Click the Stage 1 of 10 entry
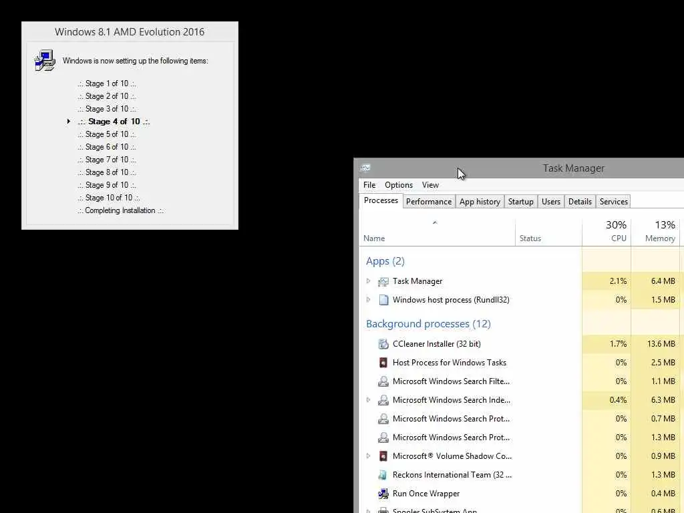The image size is (684, 513). pos(107,83)
